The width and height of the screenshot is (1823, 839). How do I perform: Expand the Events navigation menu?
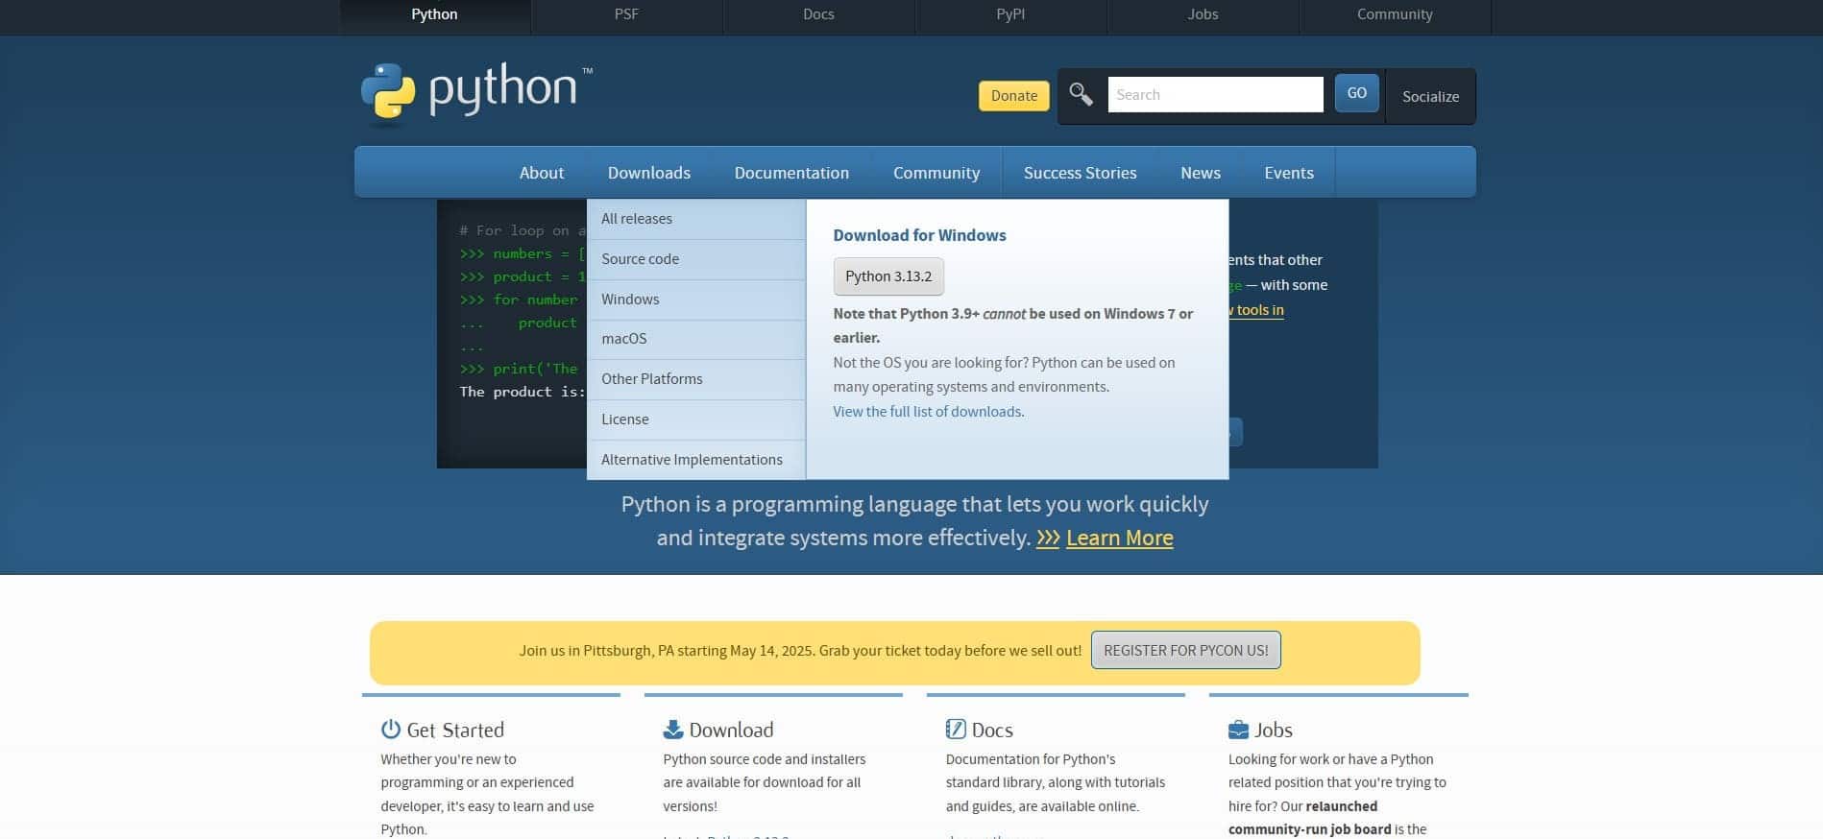1289,173
